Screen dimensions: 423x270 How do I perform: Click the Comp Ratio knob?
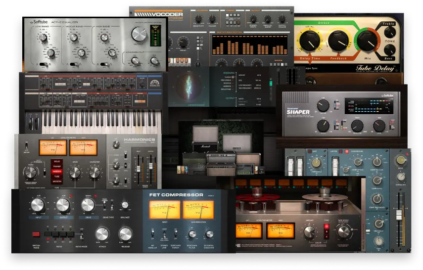(x=377, y=180)
